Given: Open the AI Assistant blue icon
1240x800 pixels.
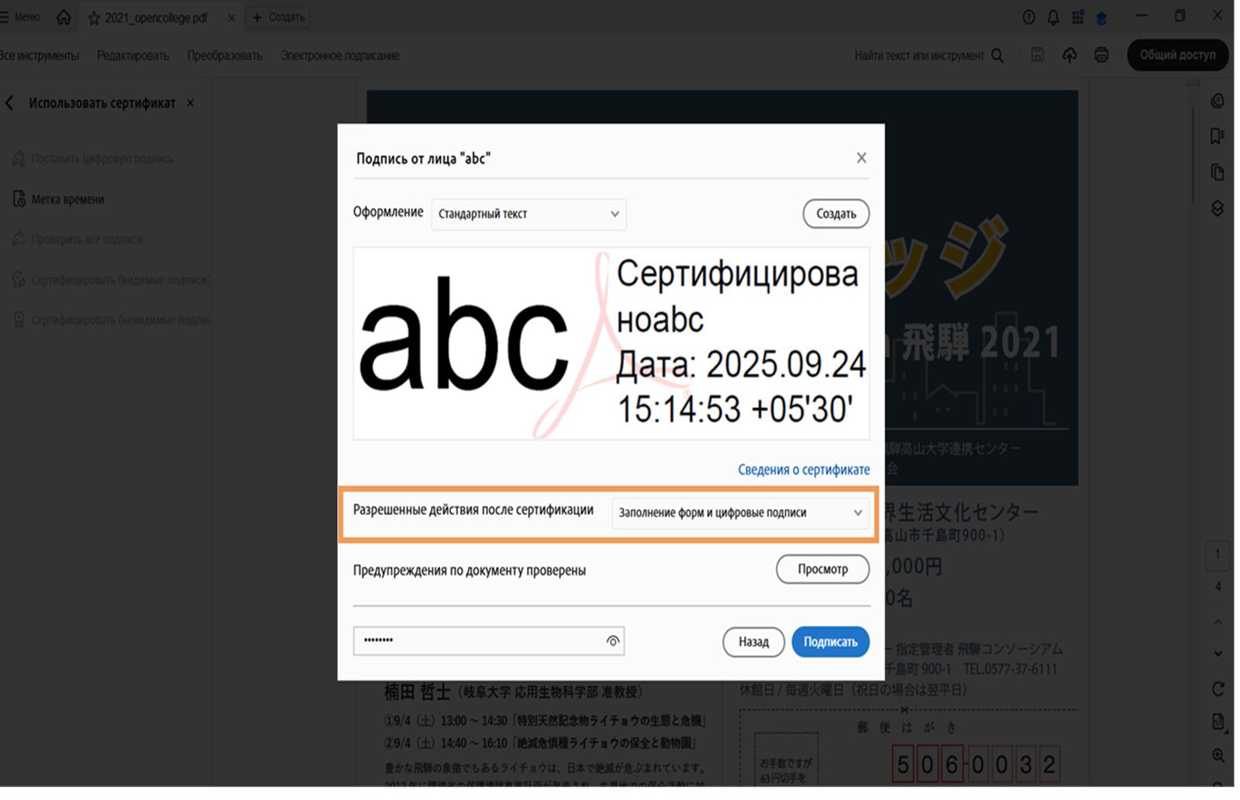Looking at the screenshot, I should [1100, 19].
